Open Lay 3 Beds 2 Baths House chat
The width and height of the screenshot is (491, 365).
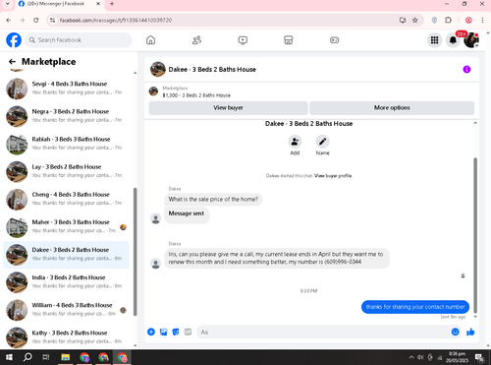pos(66,171)
